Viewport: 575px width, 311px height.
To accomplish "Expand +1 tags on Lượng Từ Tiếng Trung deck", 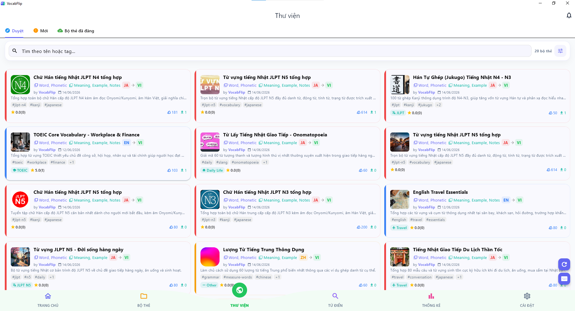I will (278, 277).
